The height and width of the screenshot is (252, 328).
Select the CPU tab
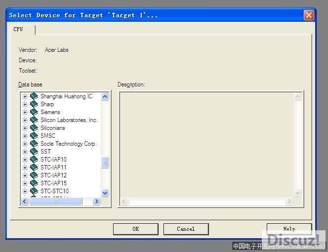pyautogui.click(x=22, y=29)
